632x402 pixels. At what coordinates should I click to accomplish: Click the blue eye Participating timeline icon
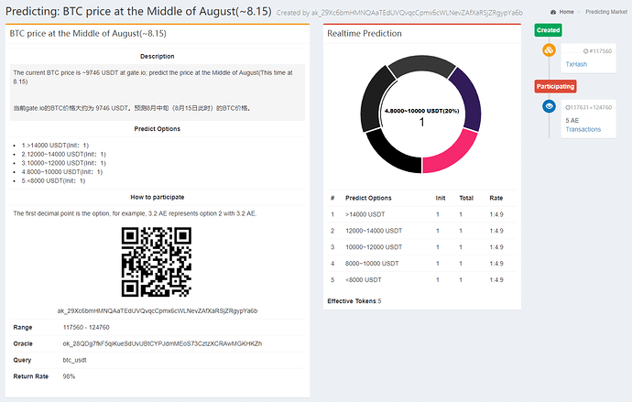click(x=549, y=106)
